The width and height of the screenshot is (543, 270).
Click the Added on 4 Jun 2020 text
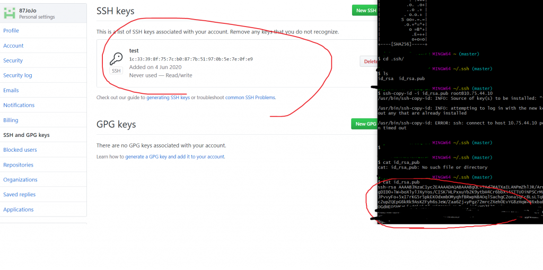pos(155,67)
